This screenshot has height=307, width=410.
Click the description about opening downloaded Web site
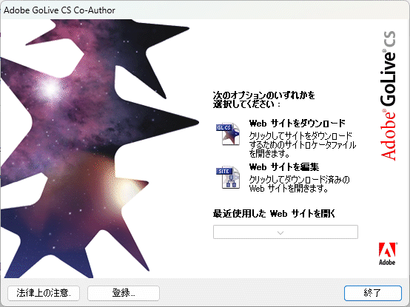(x=299, y=183)
